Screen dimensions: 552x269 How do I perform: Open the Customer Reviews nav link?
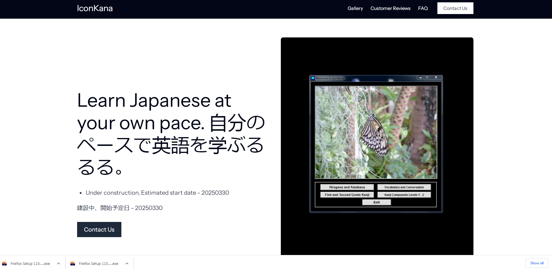[390, 8]
